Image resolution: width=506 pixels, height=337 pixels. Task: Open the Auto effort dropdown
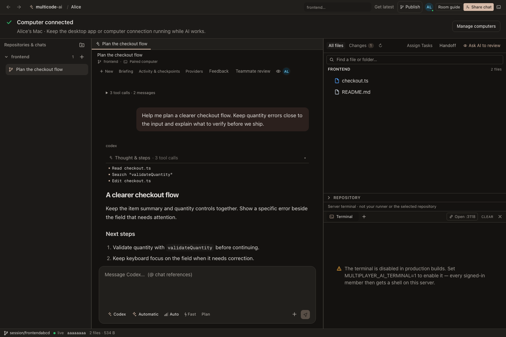pos(171,314)
